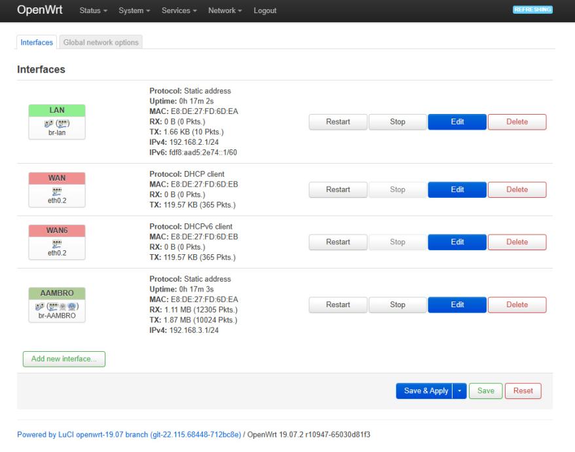The height and width of the screenshot is (452, 575).
Task: Click the WAN eth0.2 port icon
Action: (56, 191)
